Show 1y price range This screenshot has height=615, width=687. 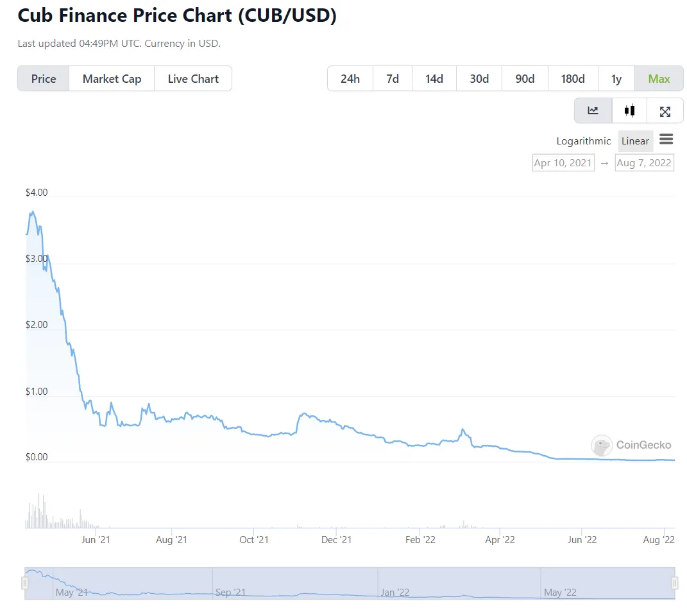pos(616,78)
